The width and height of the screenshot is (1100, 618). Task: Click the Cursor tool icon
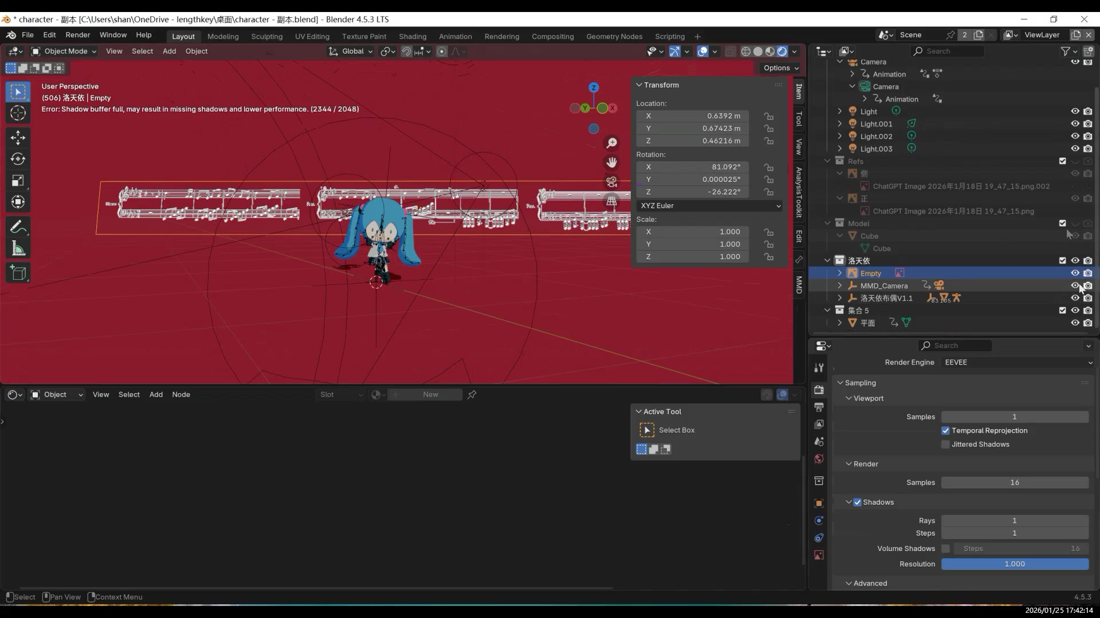click(x=18, y=113)
